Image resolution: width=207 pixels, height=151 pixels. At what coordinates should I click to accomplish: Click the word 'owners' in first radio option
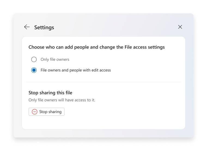click(x=63, y=60)
